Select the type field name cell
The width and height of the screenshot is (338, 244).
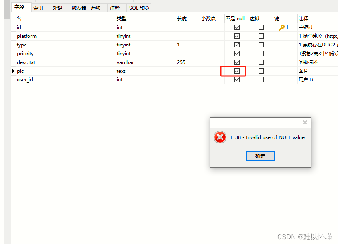(x=66, y=45)
